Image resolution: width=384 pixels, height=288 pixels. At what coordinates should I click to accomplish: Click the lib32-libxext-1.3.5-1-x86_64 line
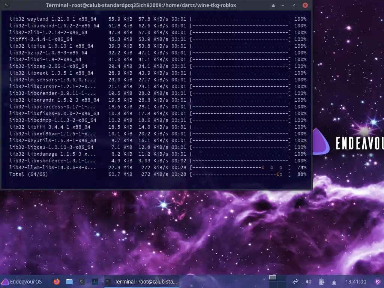158,73
